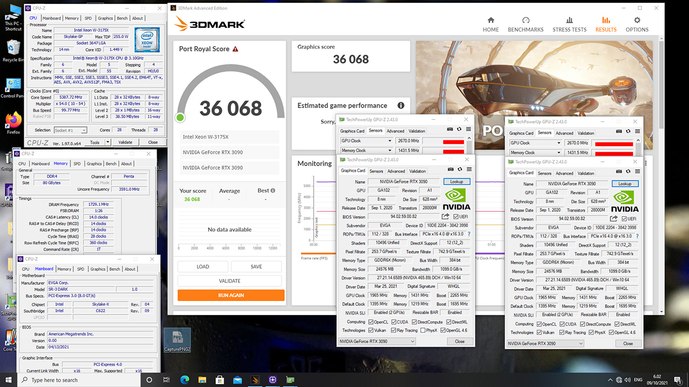
Task: Toggle Vulkan checkbox in right GPU-Z window
Action: tap(539, 332)
